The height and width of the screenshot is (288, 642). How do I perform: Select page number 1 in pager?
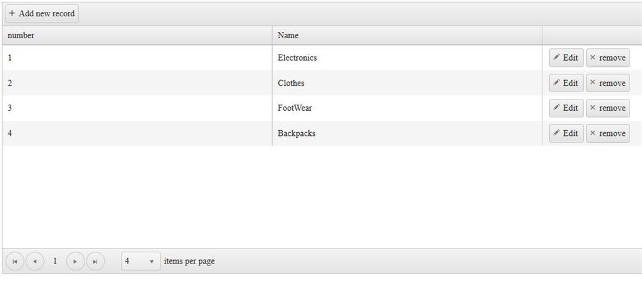(x=55, y=261)
